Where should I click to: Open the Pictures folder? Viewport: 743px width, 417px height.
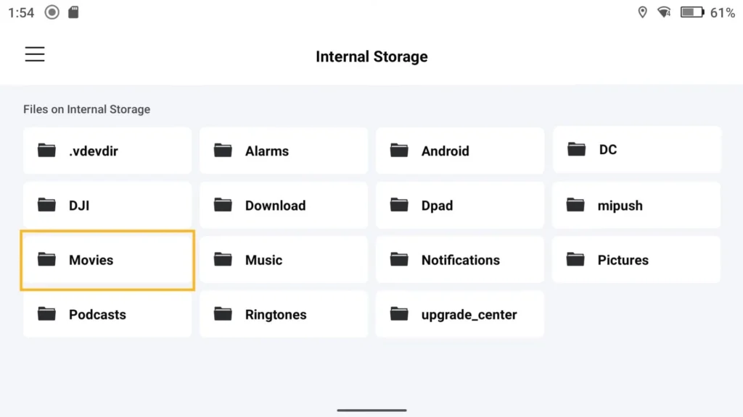(x=636, y=260)
